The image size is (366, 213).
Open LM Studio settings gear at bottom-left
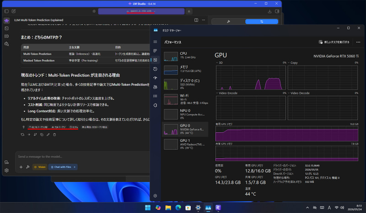click(x=6, y=170)
